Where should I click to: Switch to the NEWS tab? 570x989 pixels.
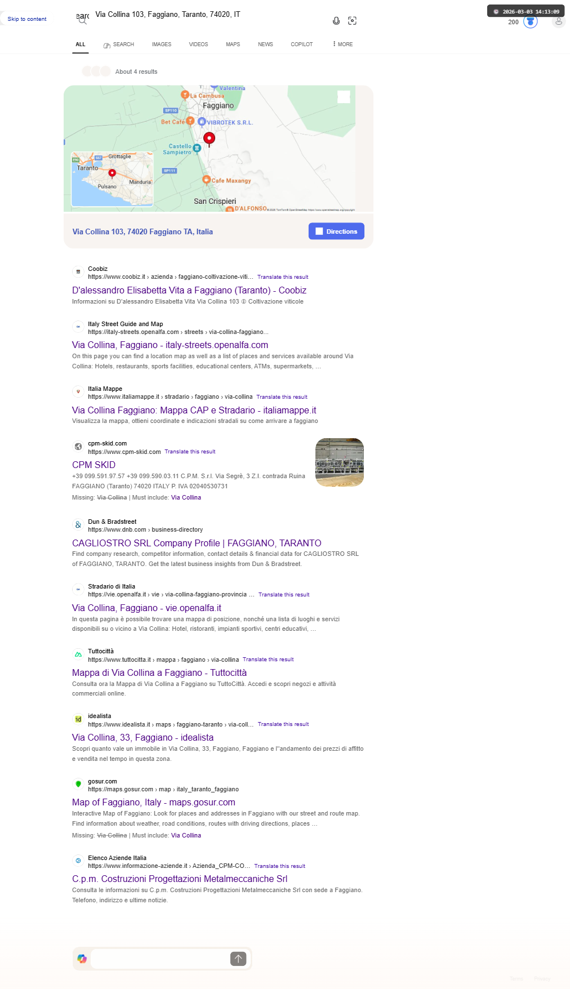265,44
